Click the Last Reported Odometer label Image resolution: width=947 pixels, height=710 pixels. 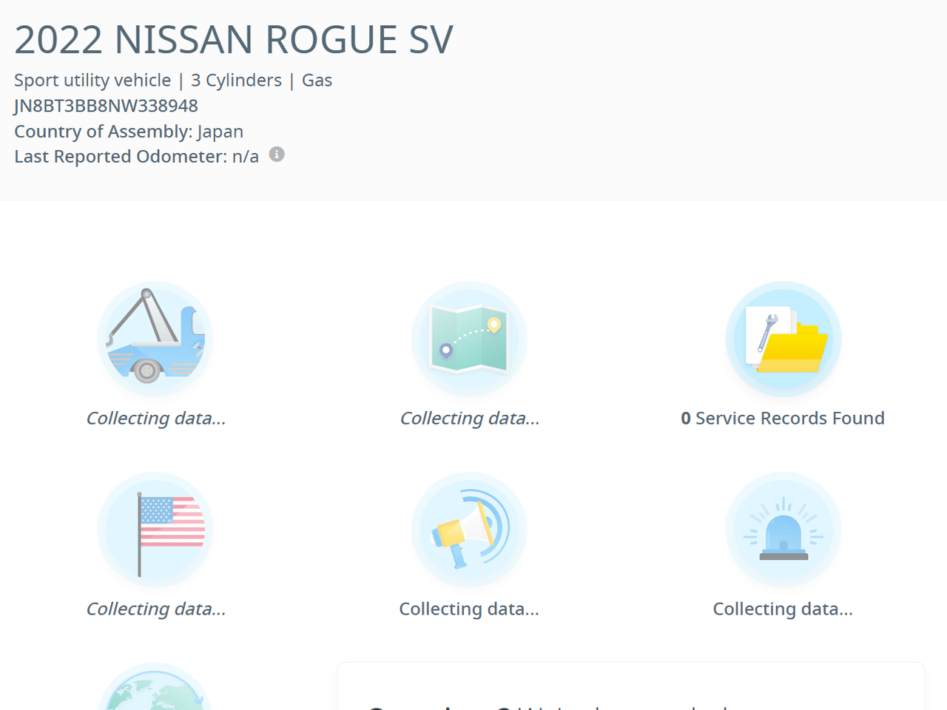coord(121,156)
